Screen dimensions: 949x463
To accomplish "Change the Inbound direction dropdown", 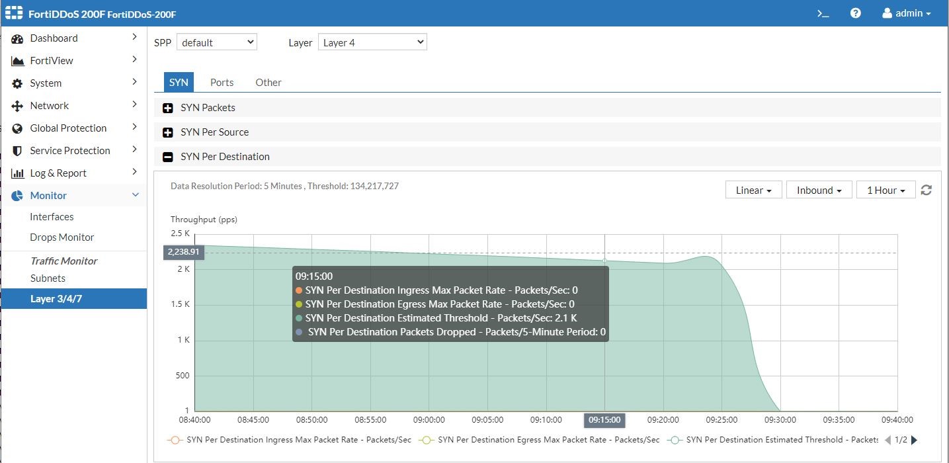I will pyautogui.click(x=819, y=190).
